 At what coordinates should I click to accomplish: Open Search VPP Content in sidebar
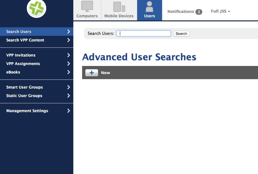pos(36,40)
